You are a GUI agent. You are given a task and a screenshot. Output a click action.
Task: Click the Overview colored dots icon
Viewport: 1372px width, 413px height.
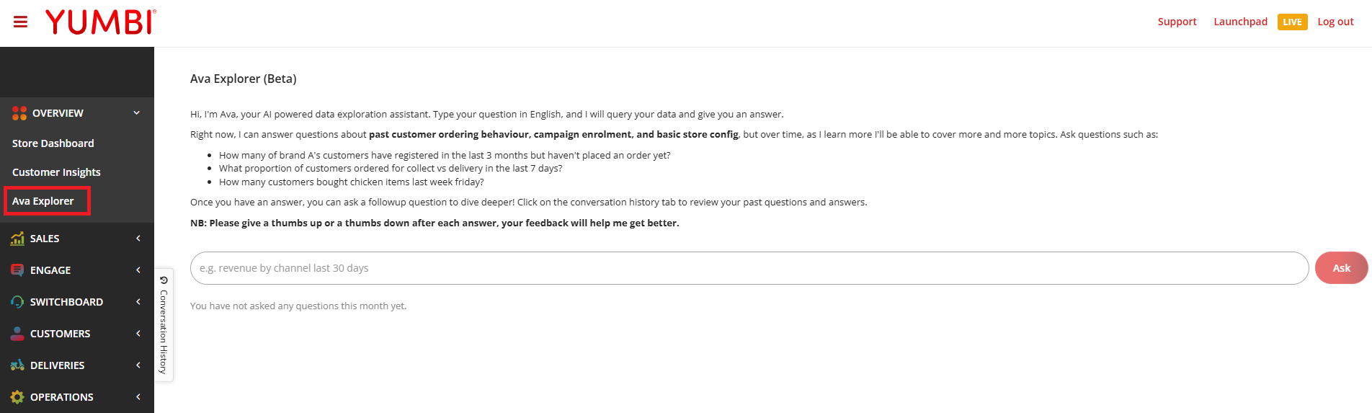pyautogui.click(x=19, y=113)
